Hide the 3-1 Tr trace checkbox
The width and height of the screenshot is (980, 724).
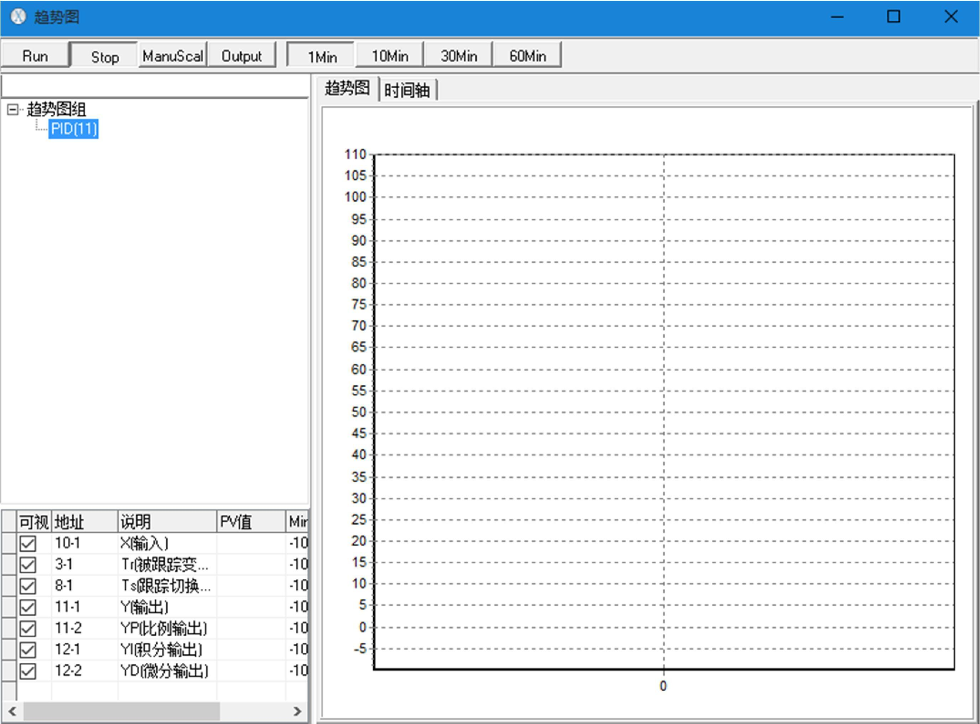click(28, 565)
